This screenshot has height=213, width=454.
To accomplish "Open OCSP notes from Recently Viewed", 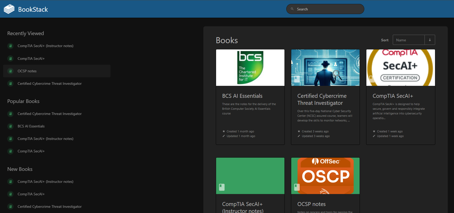I will click(27, 71).
